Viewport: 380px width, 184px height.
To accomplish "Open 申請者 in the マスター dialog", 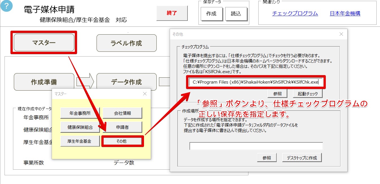I will pos(123,127).
